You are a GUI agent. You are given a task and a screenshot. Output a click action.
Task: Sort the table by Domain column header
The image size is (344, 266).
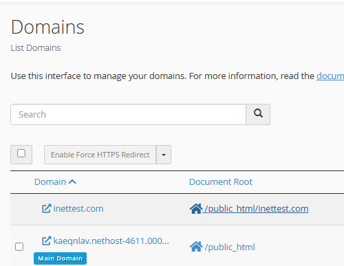(x=50, y=181)
